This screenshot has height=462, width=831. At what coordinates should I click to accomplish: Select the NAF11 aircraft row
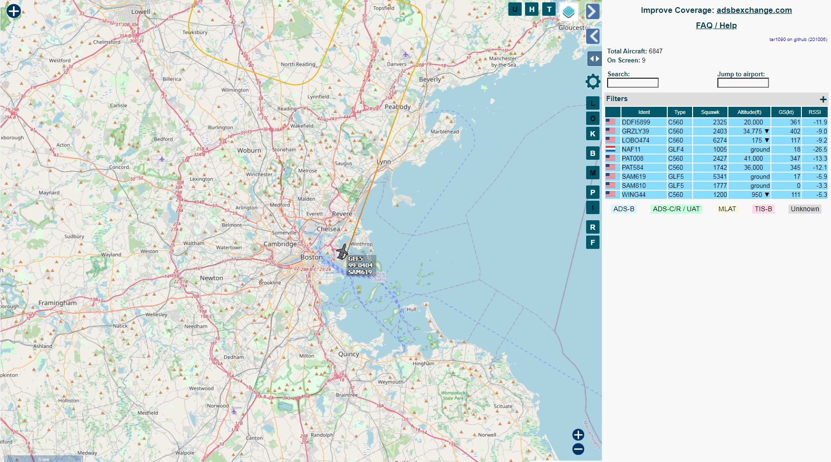click(716, 149)
